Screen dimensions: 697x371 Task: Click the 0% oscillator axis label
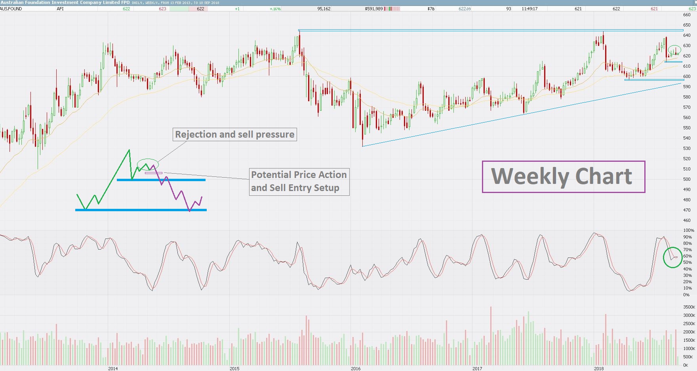[686, 295]
